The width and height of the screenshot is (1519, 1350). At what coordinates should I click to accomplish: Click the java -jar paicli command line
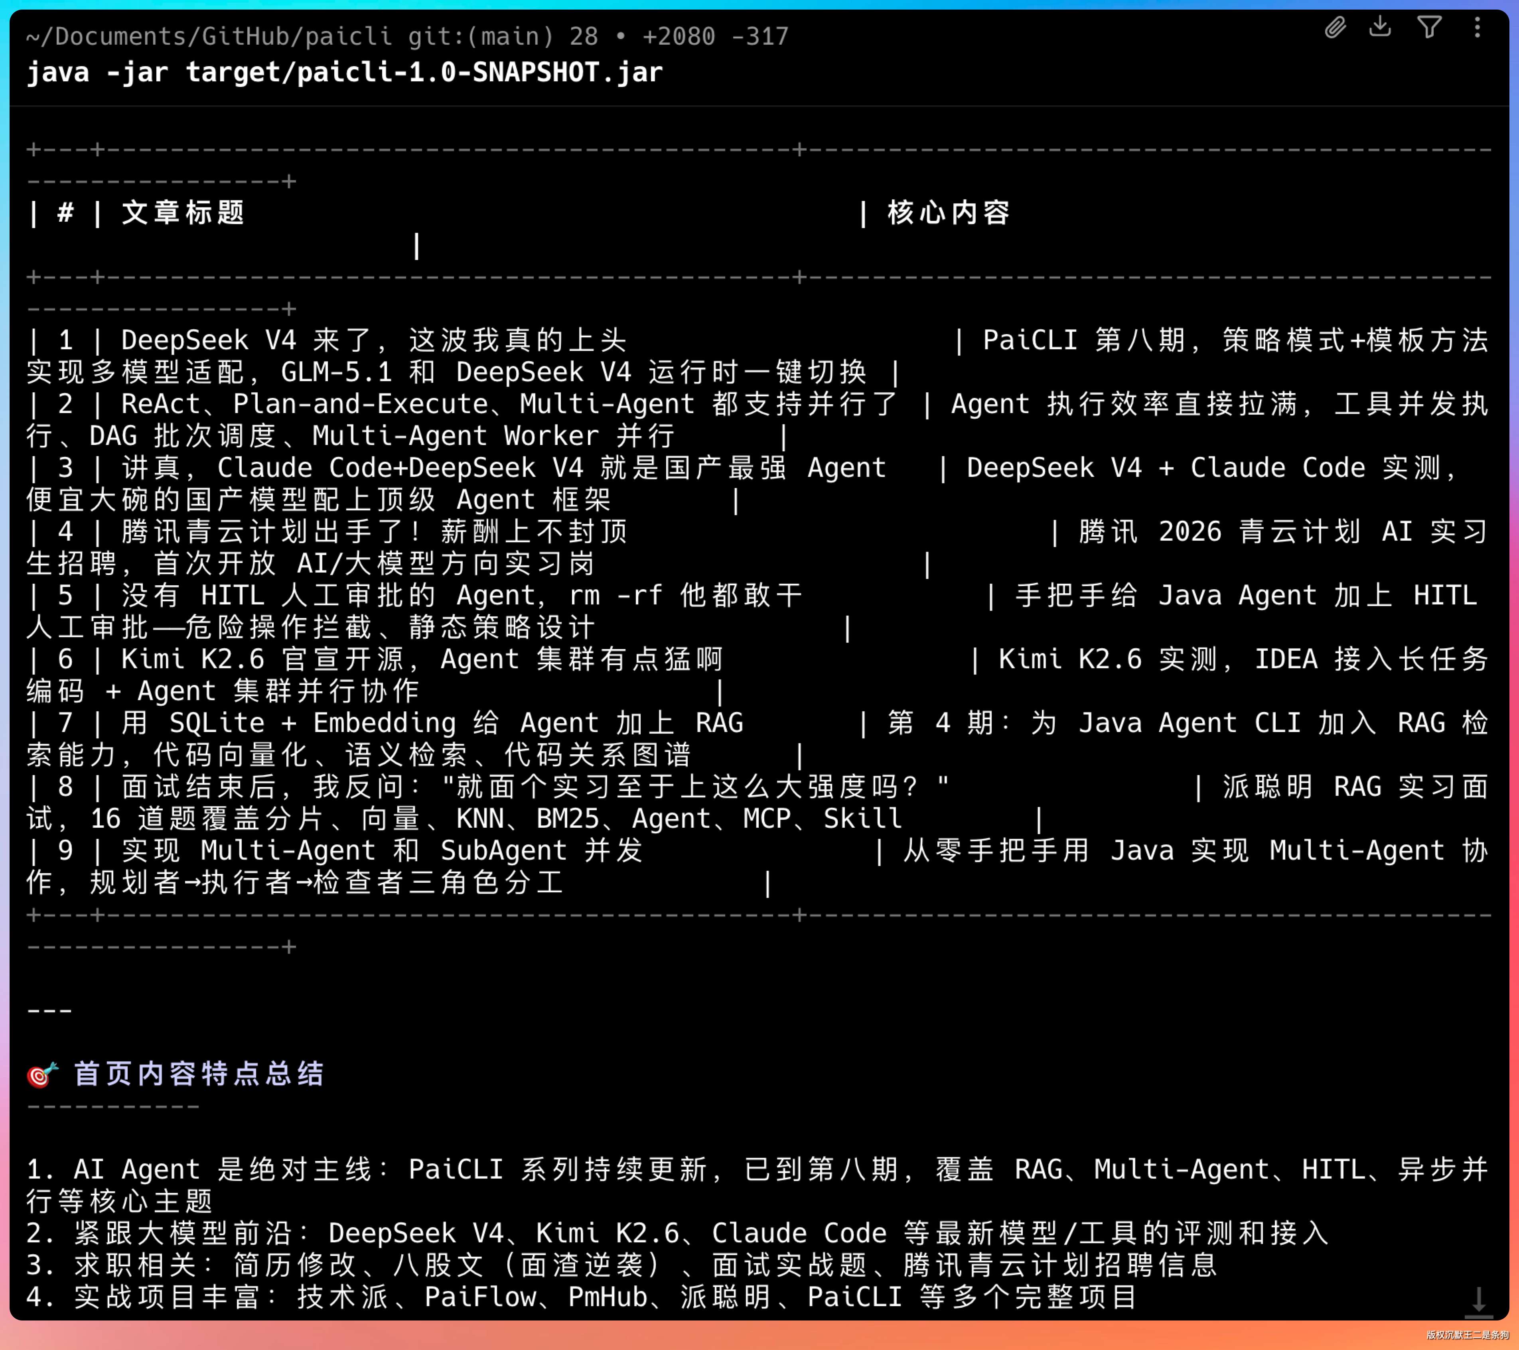tap(344, 73)
